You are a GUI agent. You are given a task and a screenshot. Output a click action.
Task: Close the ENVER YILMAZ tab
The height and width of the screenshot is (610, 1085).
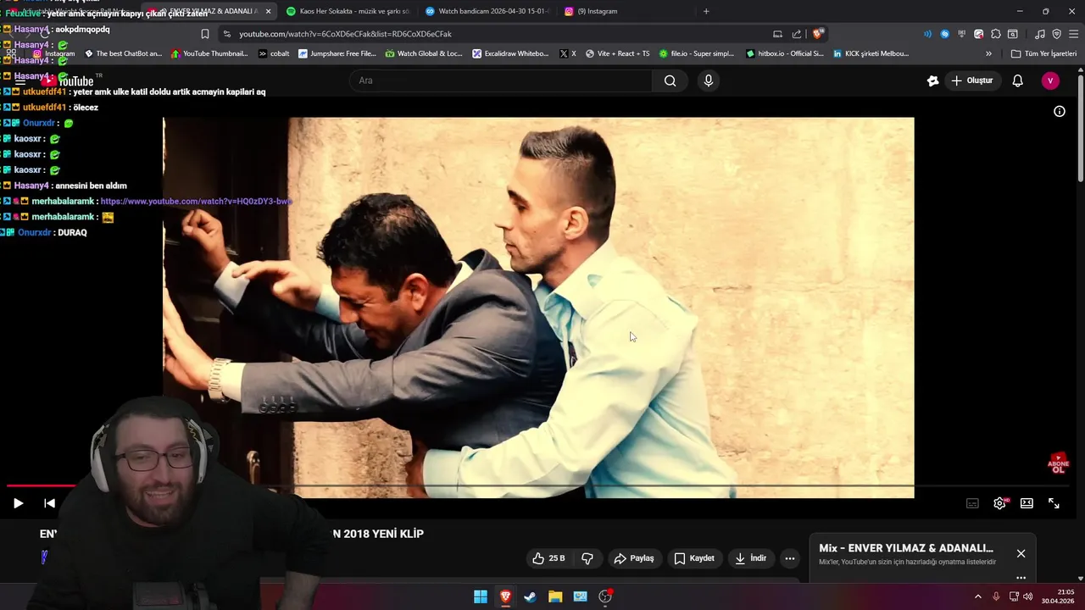[x=268, y=11]
